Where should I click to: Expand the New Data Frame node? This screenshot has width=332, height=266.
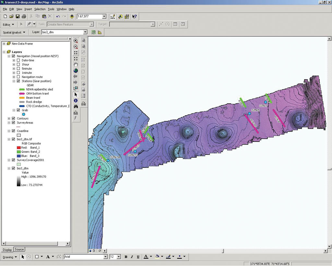[x=4, y=44]
